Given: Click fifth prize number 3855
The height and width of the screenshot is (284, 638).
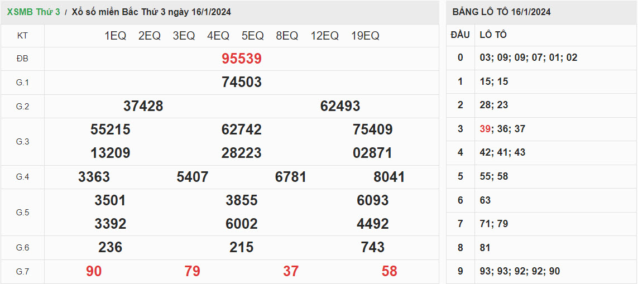Looking at the screenshot, I should coord(241,200).
